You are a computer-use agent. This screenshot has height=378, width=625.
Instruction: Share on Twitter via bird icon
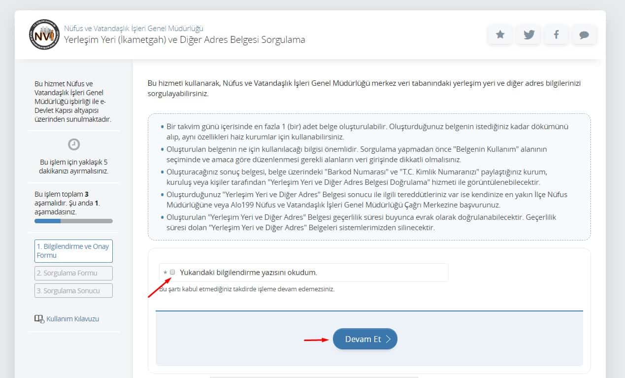pos(529,34)
